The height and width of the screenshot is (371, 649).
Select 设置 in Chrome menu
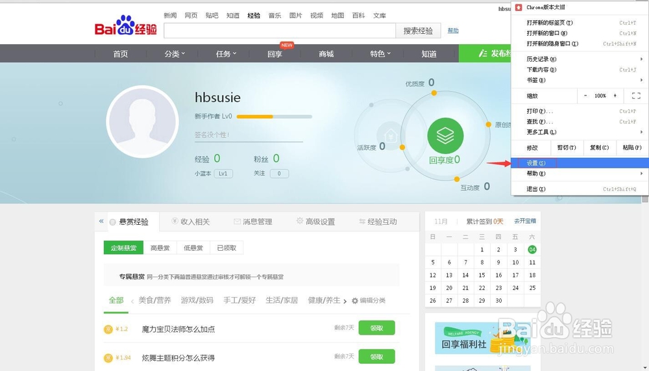[x=578, y=163]
